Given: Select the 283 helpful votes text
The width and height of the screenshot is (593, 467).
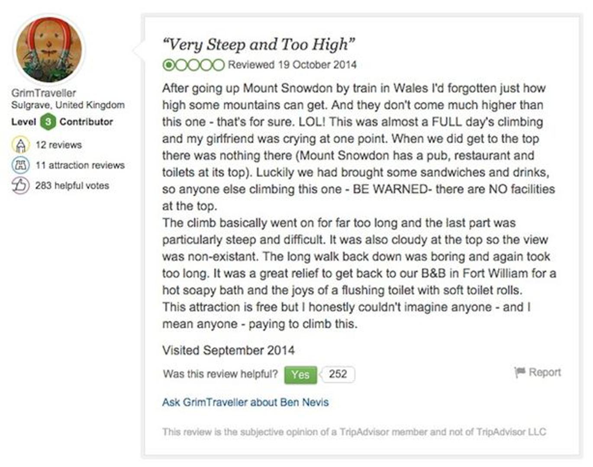Looking at the screenshot, I should click(72, 186).
